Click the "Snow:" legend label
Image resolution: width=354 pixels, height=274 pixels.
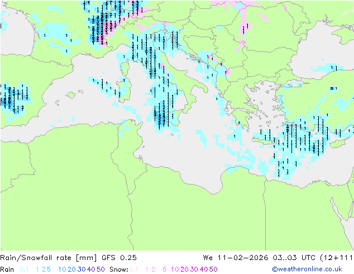click(119, 270)
